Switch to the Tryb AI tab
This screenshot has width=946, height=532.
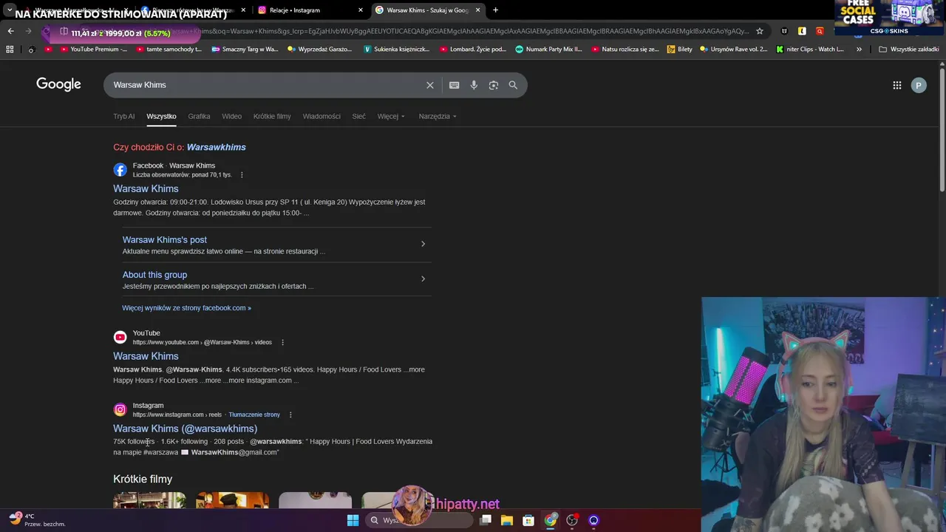pos(123,116)
